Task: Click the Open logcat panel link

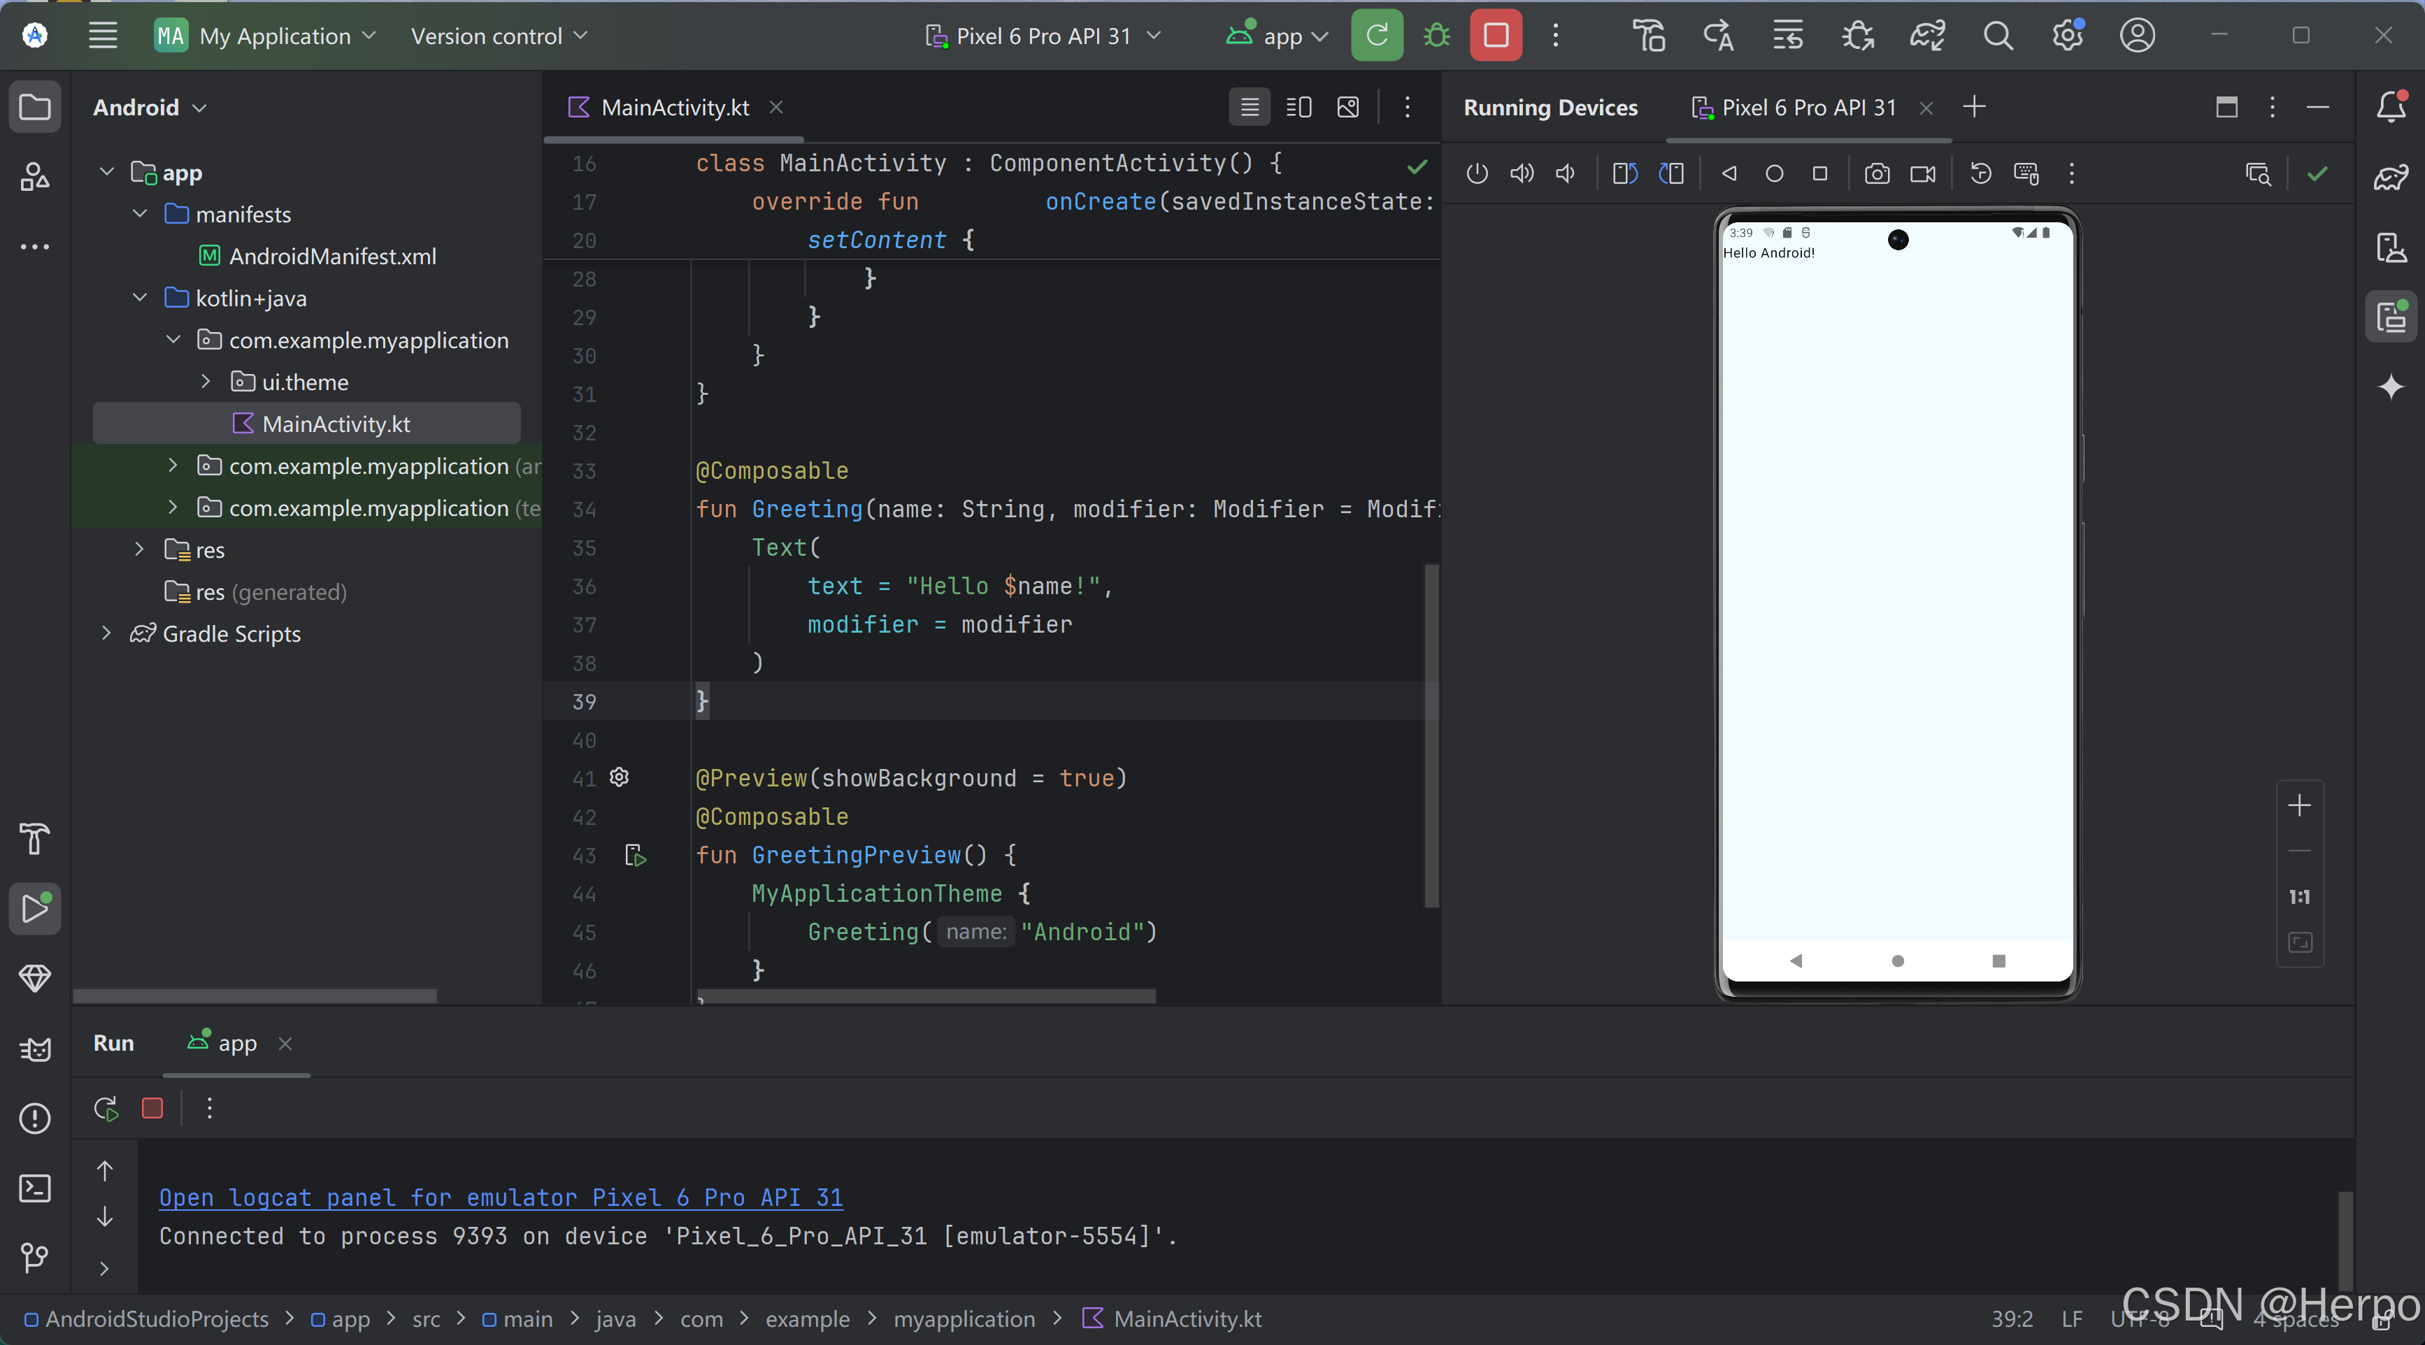Action: pos(500,1197)
